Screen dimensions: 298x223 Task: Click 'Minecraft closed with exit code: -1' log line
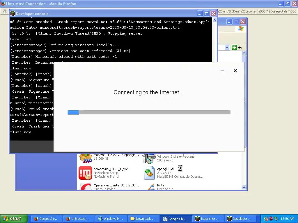point(63,57)
